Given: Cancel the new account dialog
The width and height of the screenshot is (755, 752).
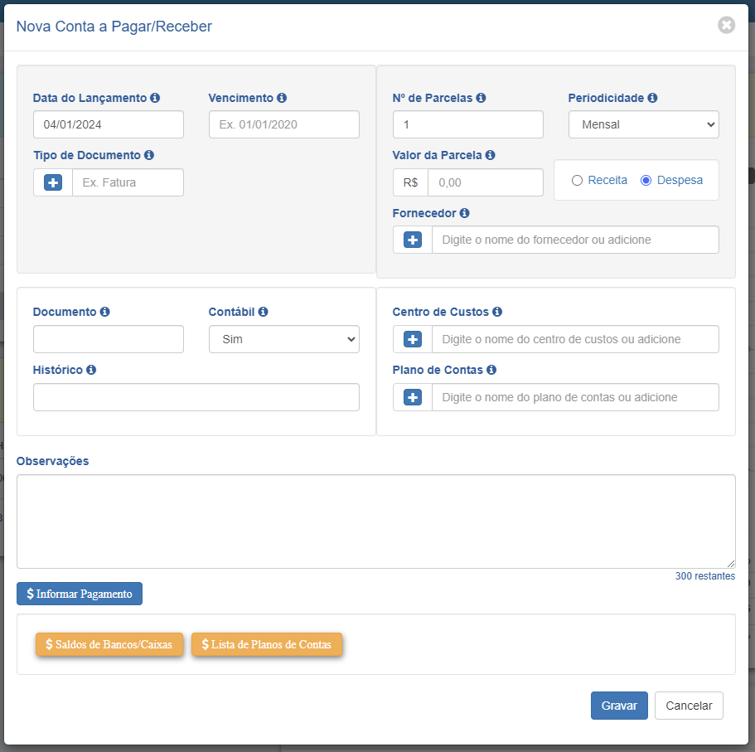Looking at the screenshot, I should (689, 706).
